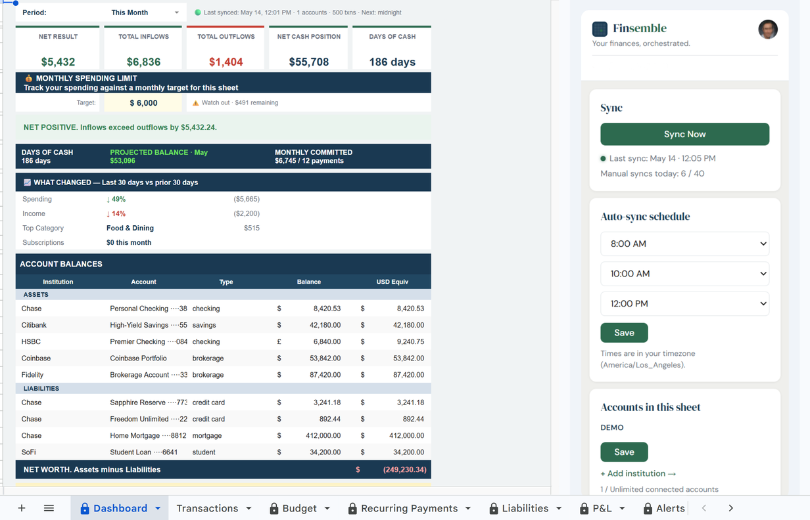
Task: Save the auto-sync schedule
Action: [x=624, y=333]
